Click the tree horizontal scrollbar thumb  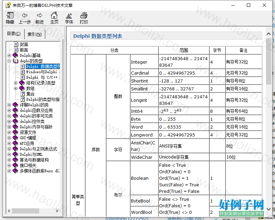pos(25,211)
